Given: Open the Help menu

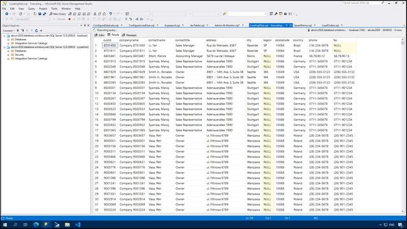Looking at the screenshot, I should click(78, 8).
